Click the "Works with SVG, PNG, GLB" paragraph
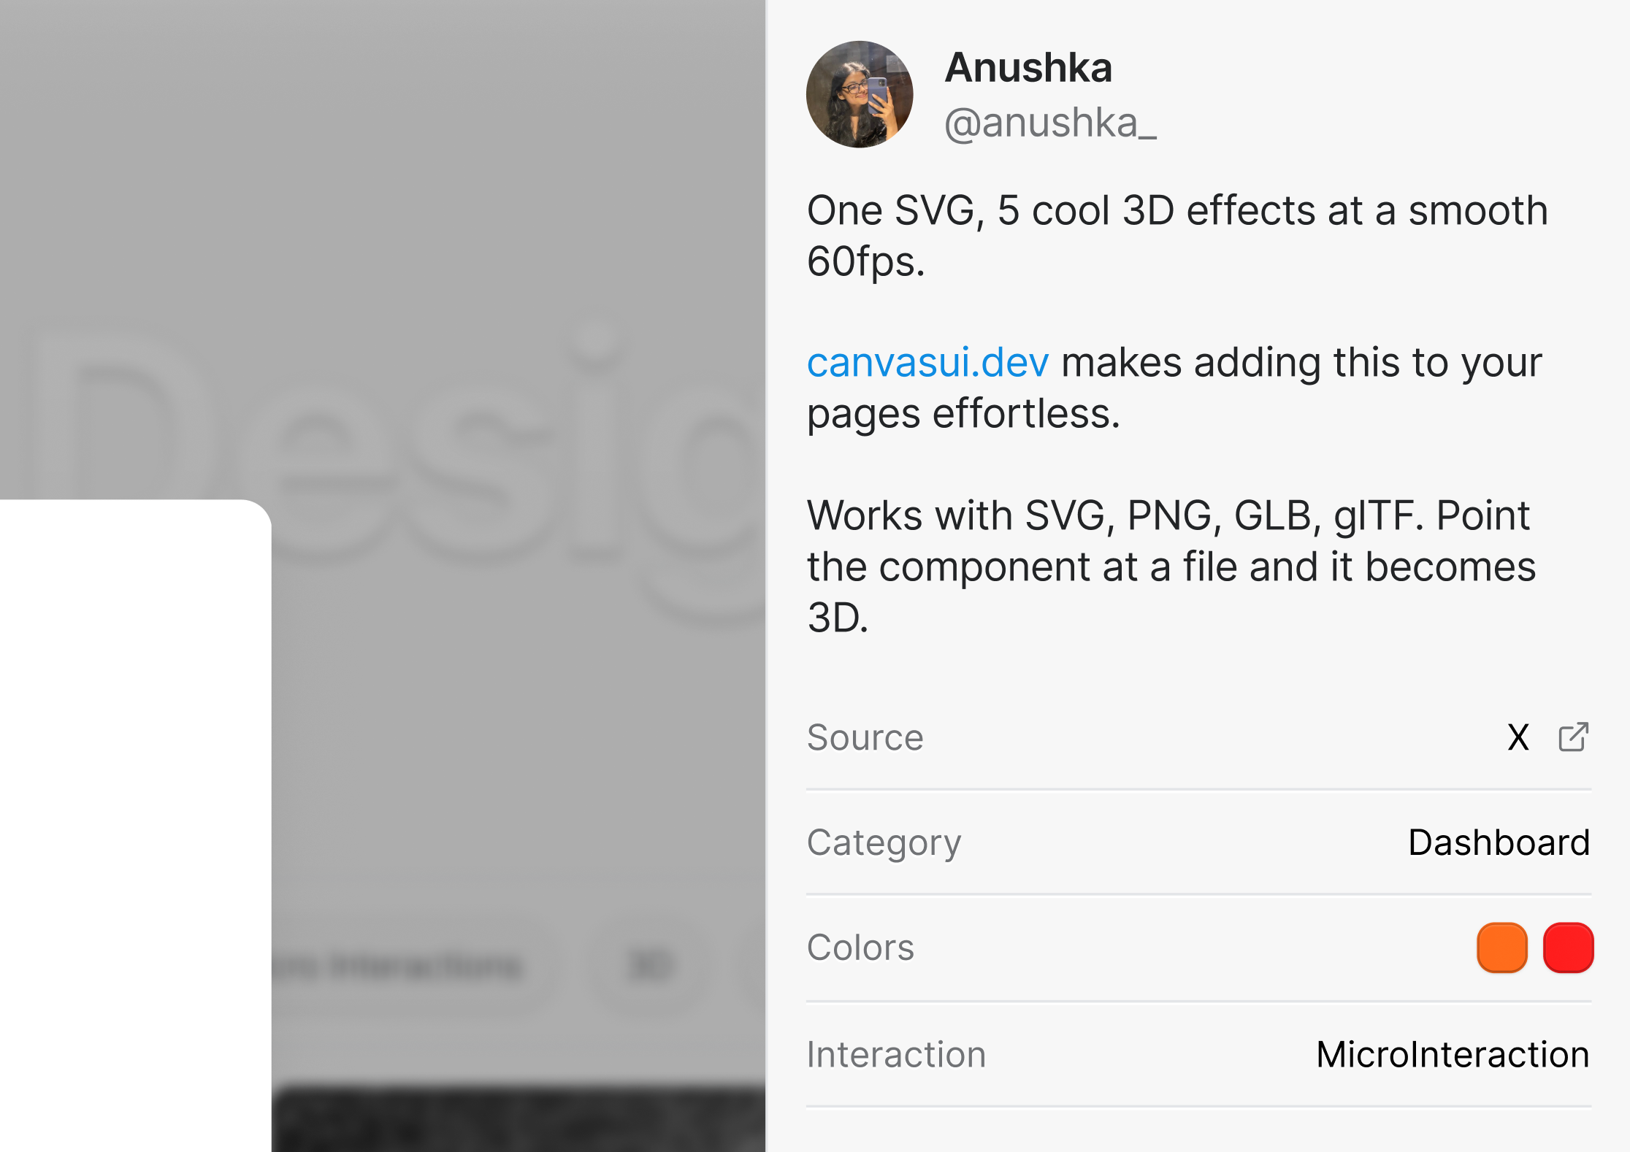The width and height of the screenshot is (1630, 1152). [x=1171, y=566]
